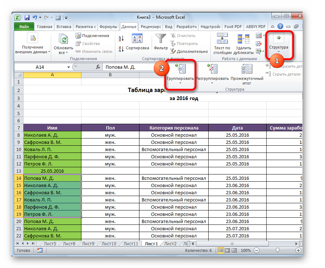Switch to Normal view in status bar
Screen dimensions: 325x268
click(x=221, y=250)
